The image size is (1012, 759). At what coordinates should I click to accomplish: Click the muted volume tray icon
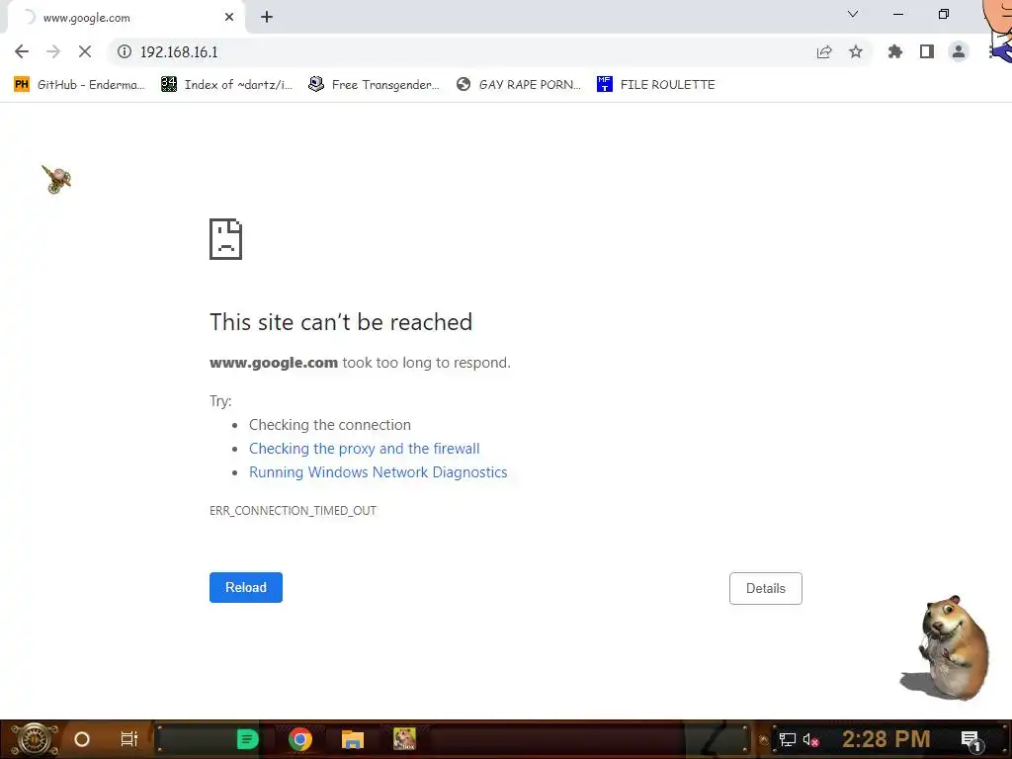[x=810, y=740]
